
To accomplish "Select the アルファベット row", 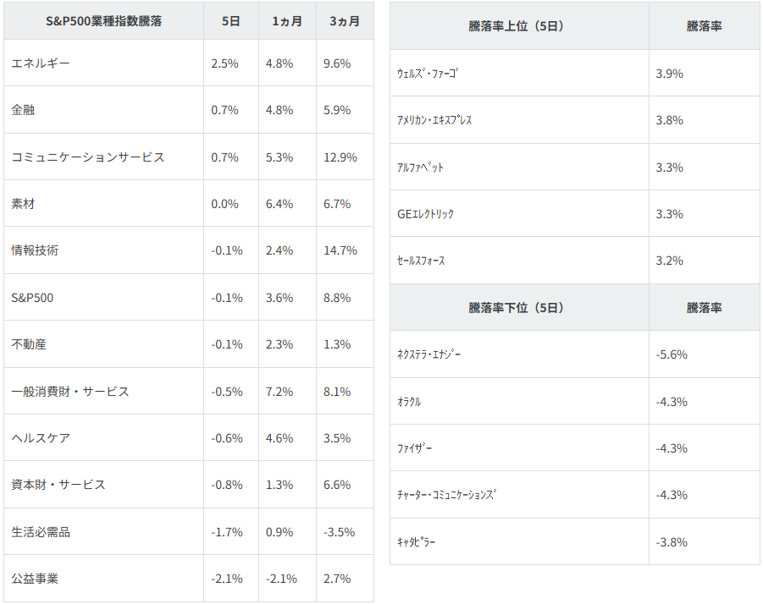I will point(421,167).
